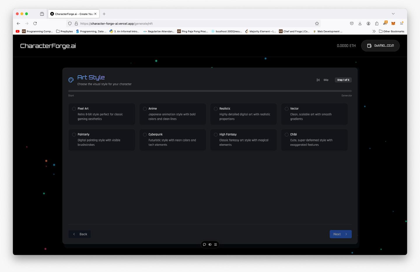This screenshot has height=272, width=420.
Task: Open the Ping Paja Pong bookmark
Action: click(x=192, y=31)
